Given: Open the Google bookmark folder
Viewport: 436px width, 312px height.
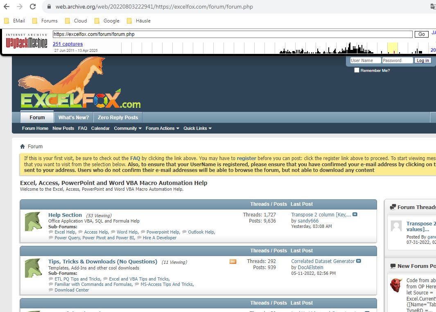Looking at the screenshot, I should pyautogui.click(x=107, y=21).
